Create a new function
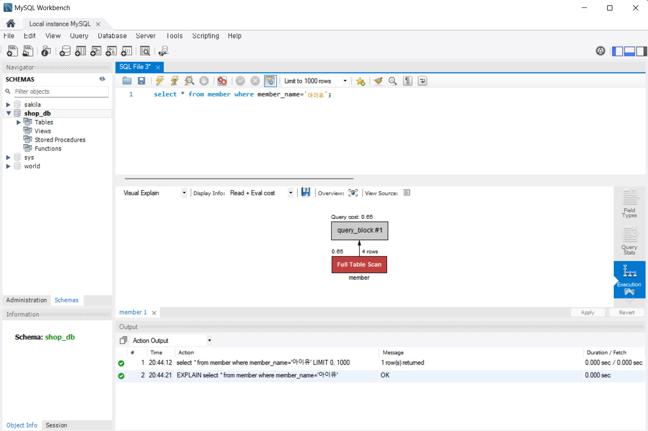Screen dimensions: 648x431 point(126,51)
